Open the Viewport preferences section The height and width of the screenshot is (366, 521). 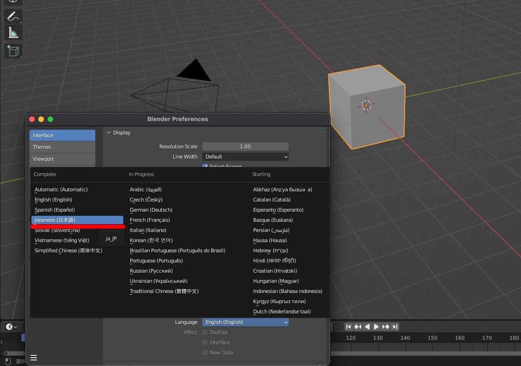(x=62, y=159)
